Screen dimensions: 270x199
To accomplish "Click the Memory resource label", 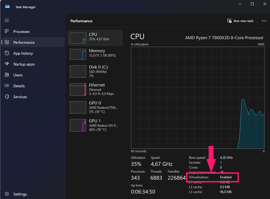I will (97, 51).
